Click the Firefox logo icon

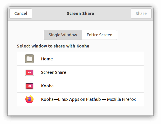click(29, 99)
